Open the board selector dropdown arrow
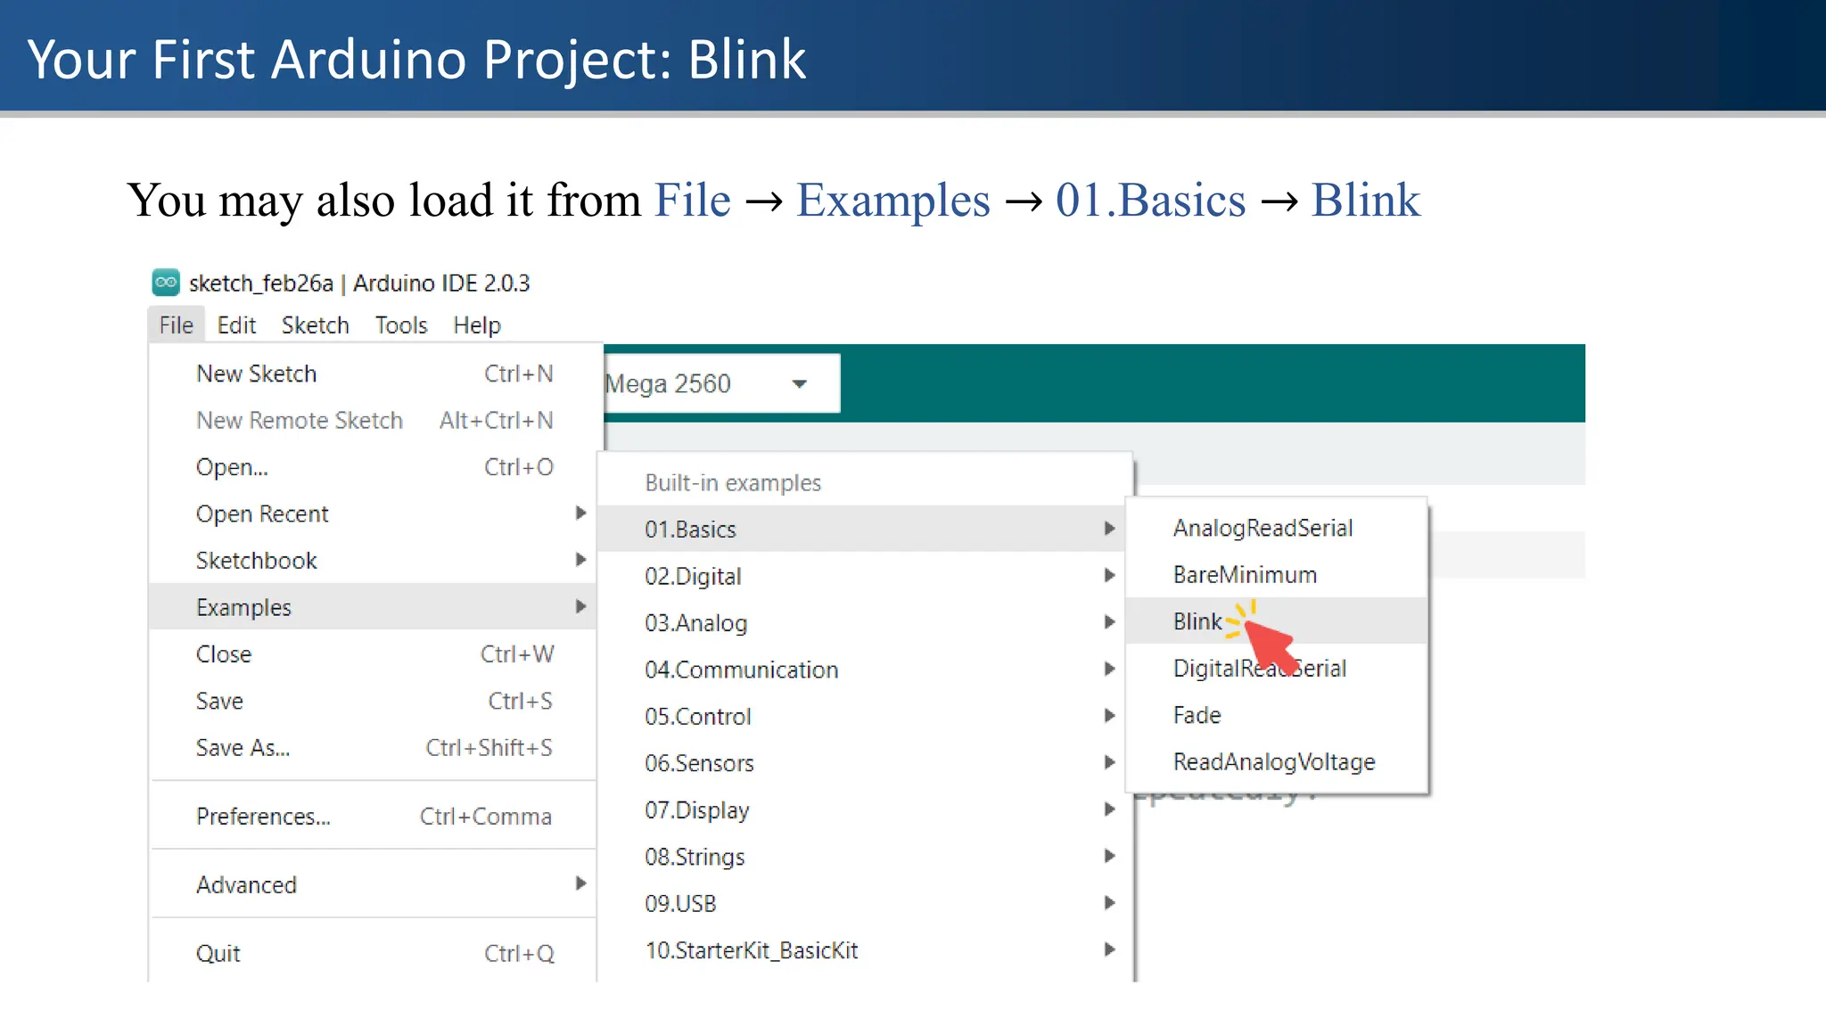1826x1027 pixels. coord(799,384)
